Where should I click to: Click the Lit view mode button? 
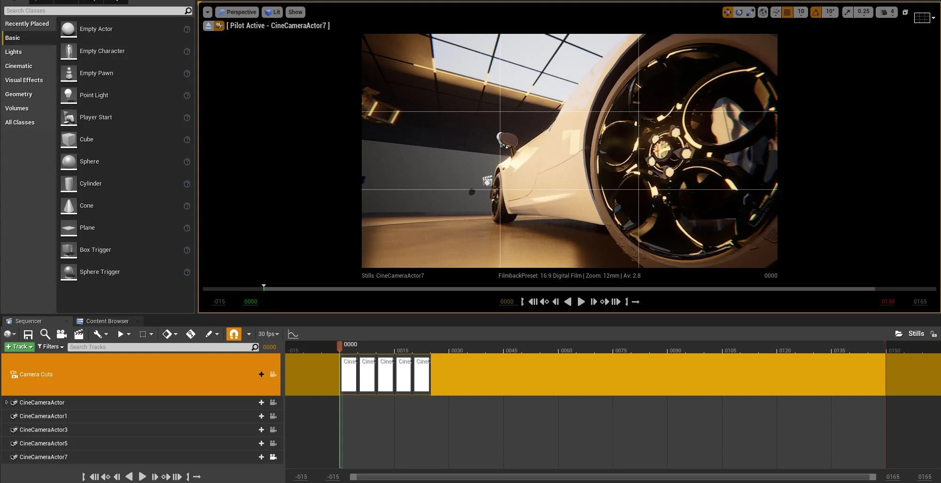coord(272,12)
